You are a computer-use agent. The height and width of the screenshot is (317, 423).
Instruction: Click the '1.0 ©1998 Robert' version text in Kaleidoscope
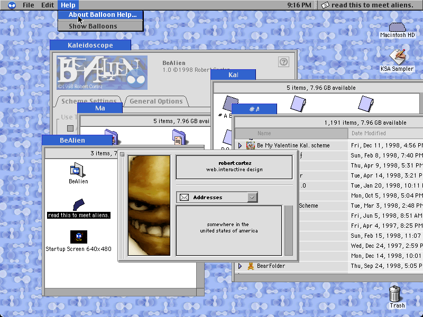tap(187, 70)
